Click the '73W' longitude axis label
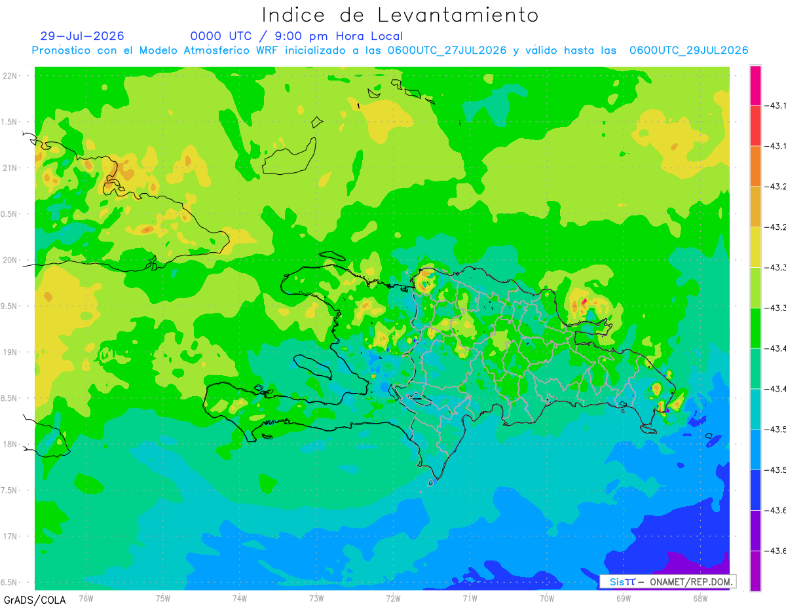This screenshot has height=607, width=786. (x=316, y=598)
